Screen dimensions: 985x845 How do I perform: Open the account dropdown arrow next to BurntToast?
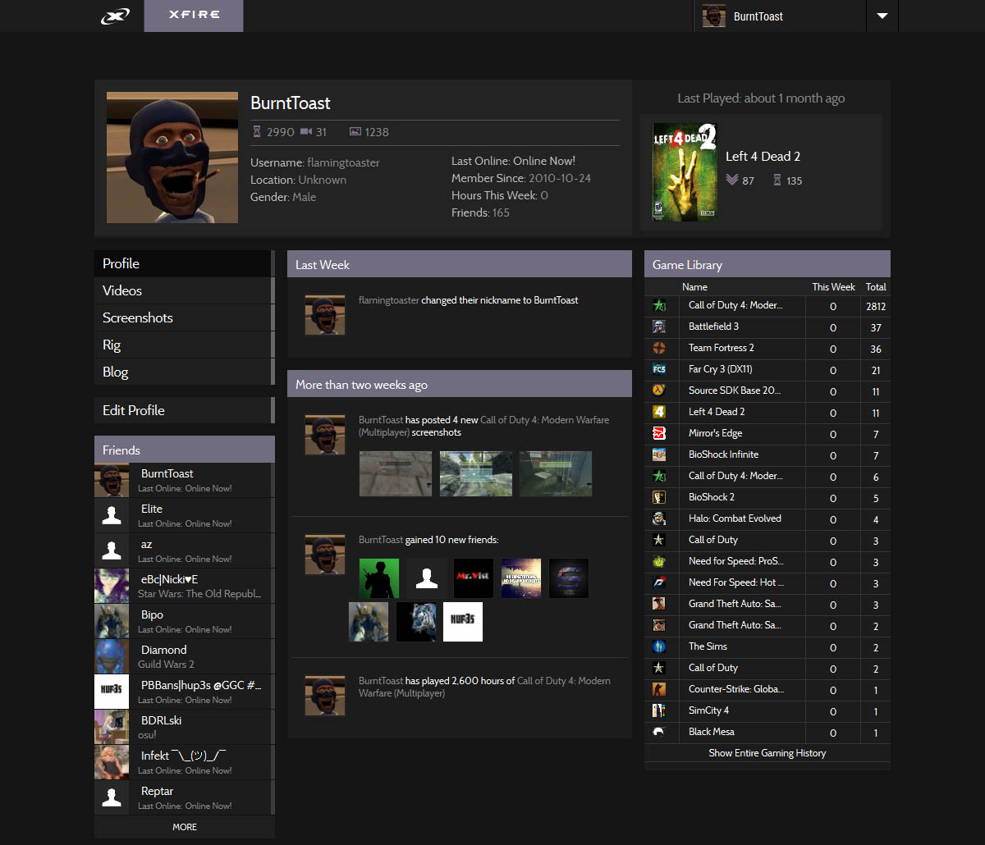point(882,16)
